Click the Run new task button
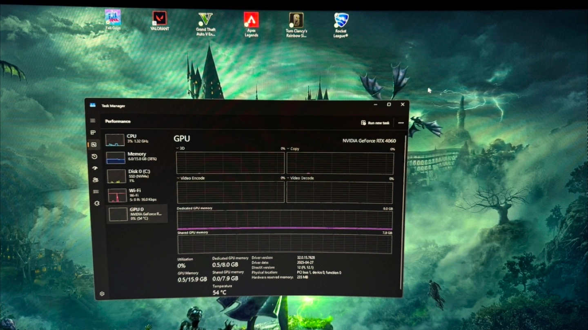 click(x=375, y=123)
